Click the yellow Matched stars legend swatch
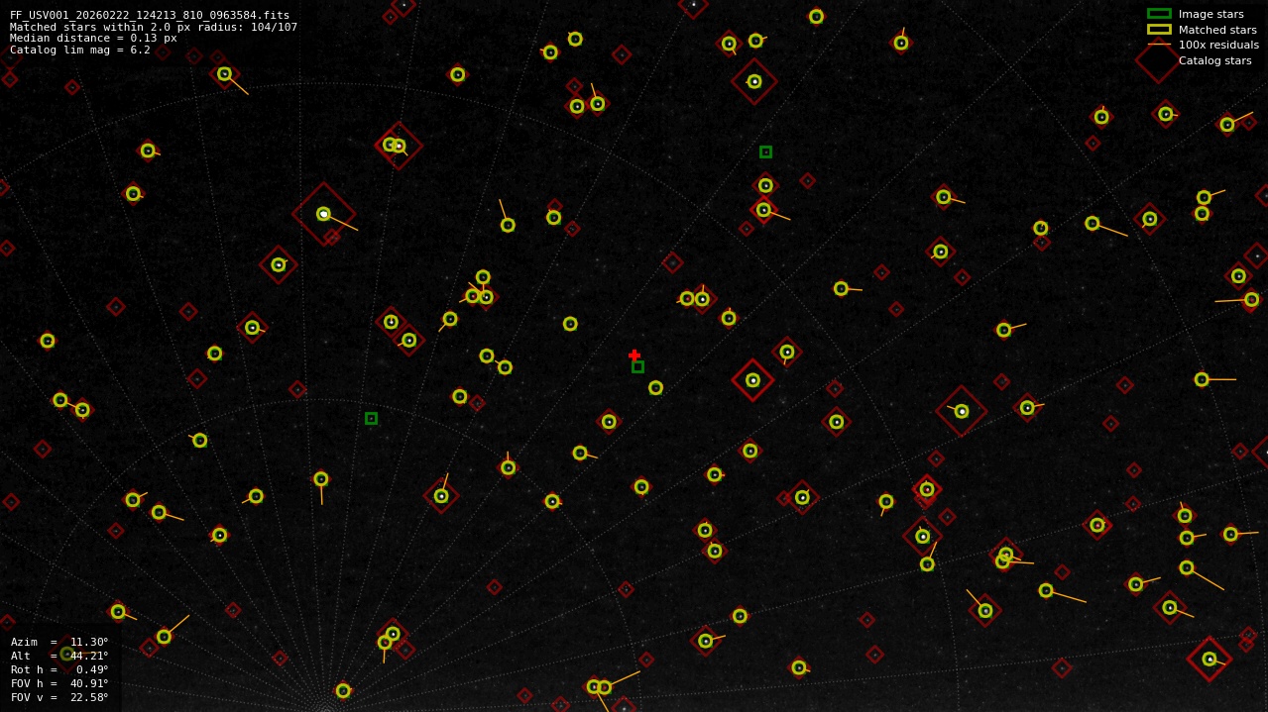Viewport: 1268px width, 712px height. [1159, 29]
